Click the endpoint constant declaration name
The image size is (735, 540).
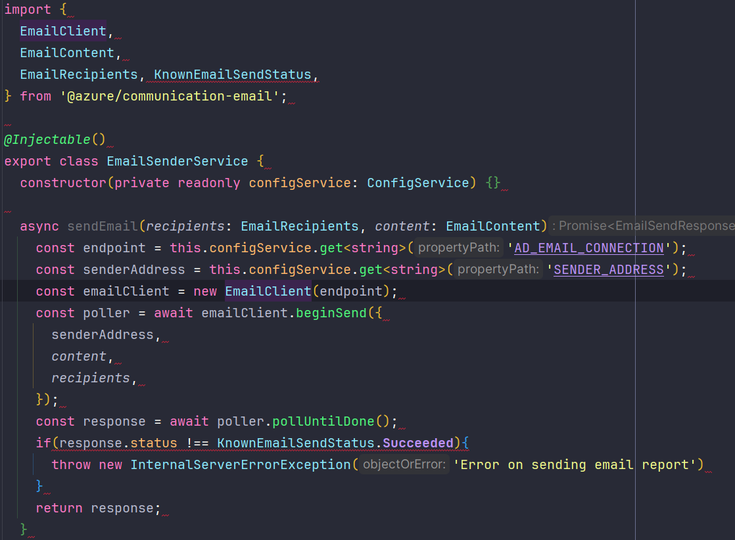point(114,248)
